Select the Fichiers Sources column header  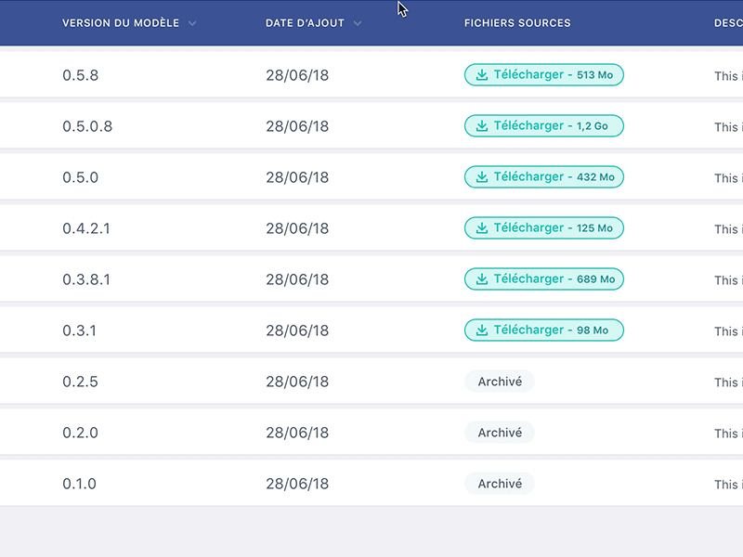click(517, 23)
